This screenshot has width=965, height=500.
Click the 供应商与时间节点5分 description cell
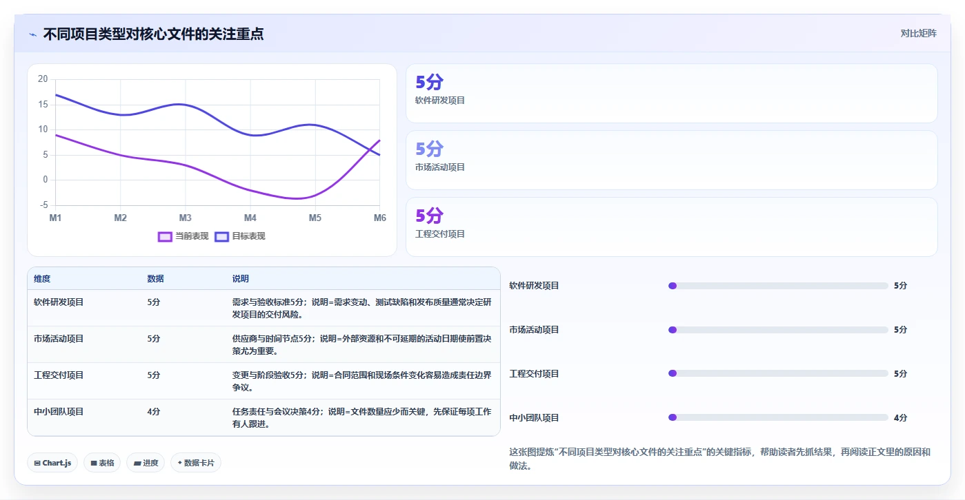click(x=362, y=345)
